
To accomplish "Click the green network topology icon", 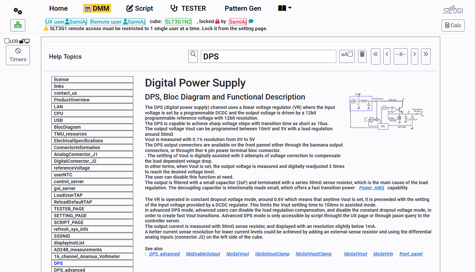I will coord(18,25).
